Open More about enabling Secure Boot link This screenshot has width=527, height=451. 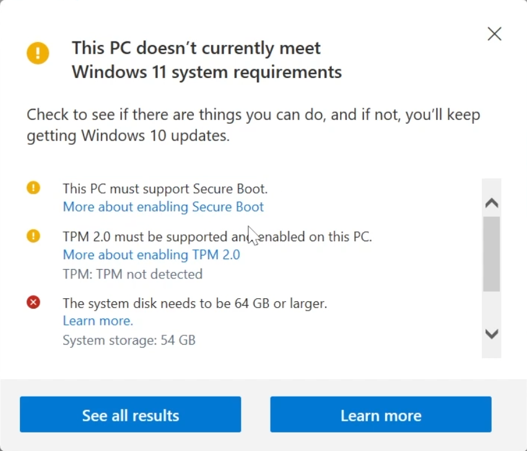(163, 207)
